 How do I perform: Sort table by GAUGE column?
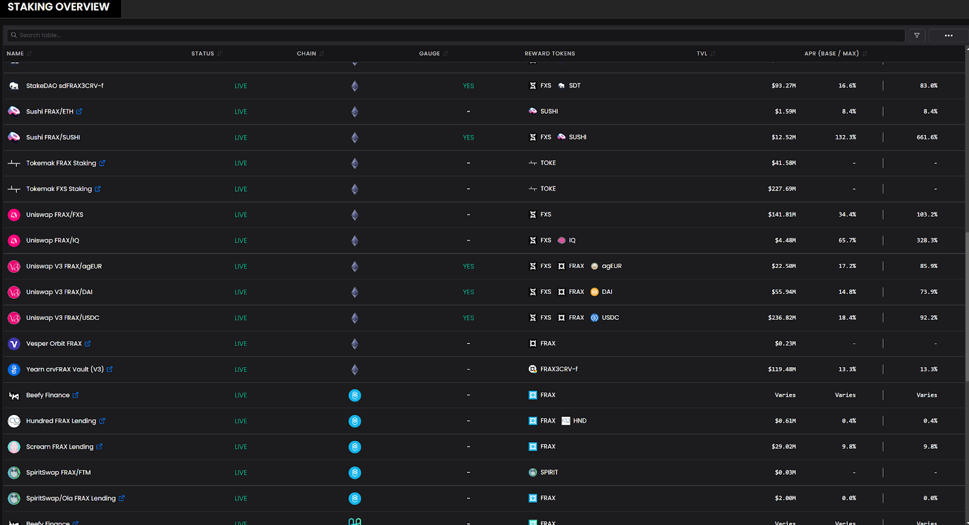(433, 53)
